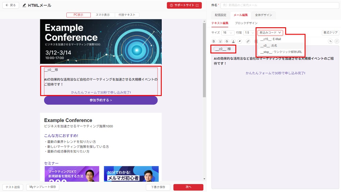Image resolution: width=341 pixels, height=192 pixels.
Task: Click the マーケティングDX seminar thumbnail
Action: [72, 174]
